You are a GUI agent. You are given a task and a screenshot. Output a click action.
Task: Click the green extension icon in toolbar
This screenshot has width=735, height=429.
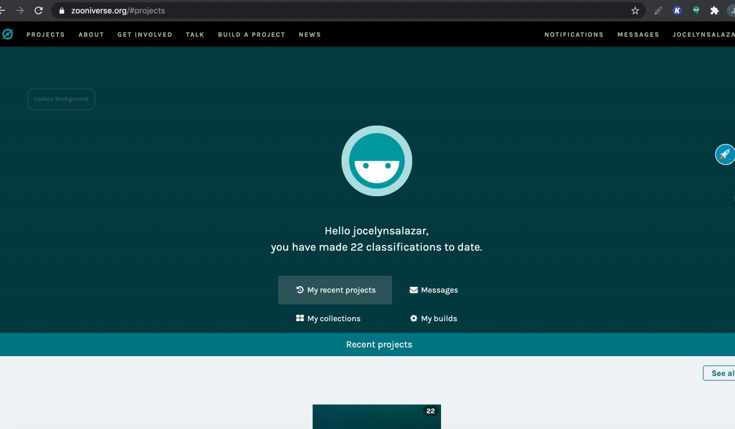(x=696, y=10)
